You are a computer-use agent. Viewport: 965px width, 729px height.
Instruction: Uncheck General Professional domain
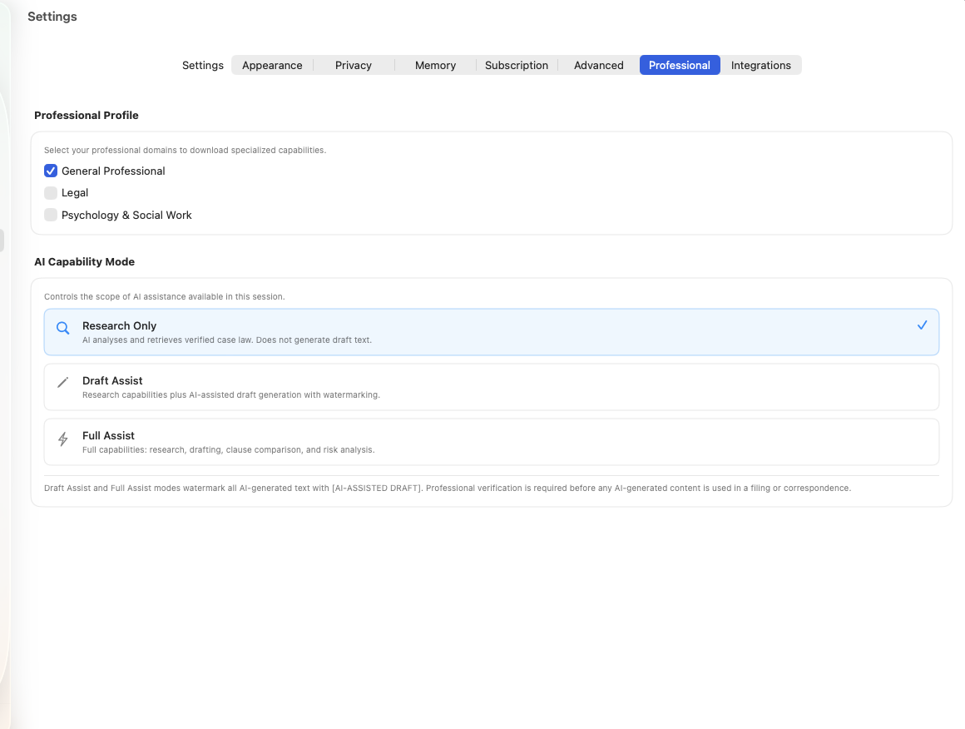[51, 171]
